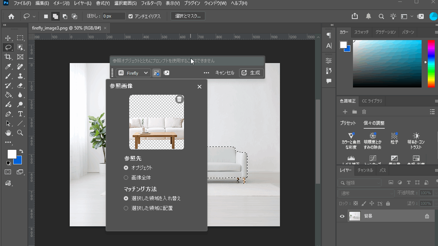This screenshot has width=438, height=246.
Task: Select the Paint Bucket tool
Action: tap(8, 95)
